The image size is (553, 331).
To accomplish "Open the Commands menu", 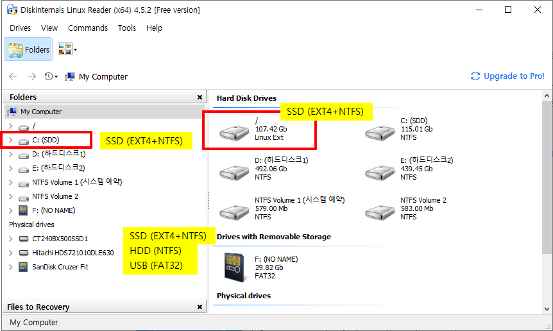I will pyautogui.click(x=88, y=28).
